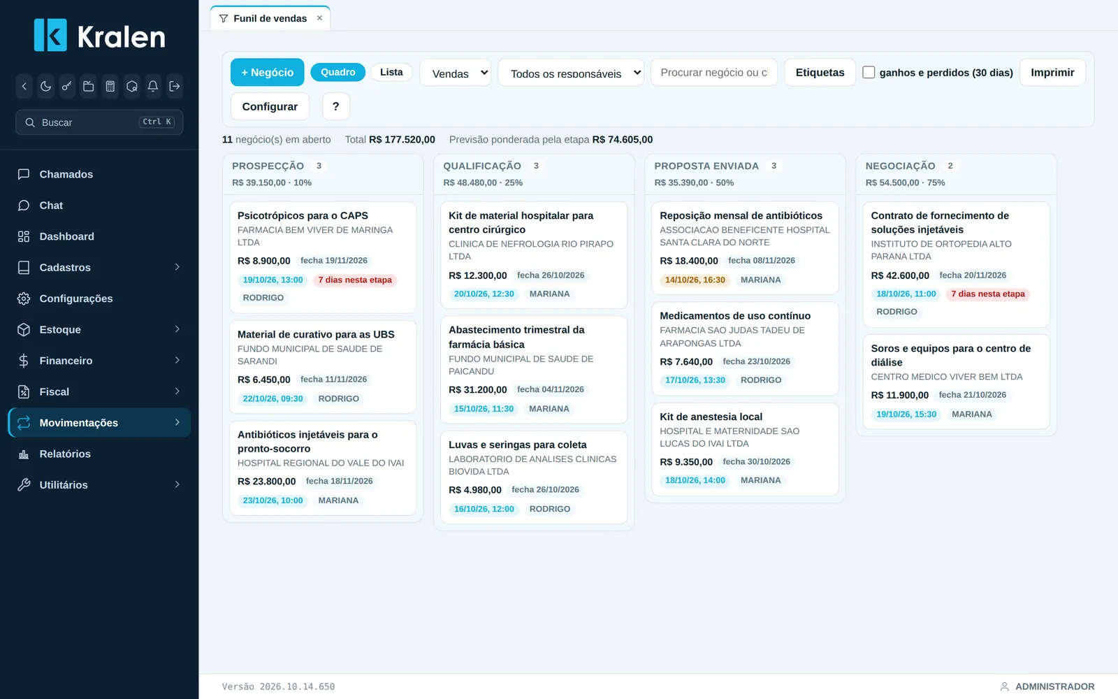This screenshot has width=1118, height=699.
Task: Expand the Movimentações submenu arrow
Action: click(177, 422)
